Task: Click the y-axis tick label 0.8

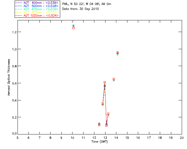Action: (14, 66)
